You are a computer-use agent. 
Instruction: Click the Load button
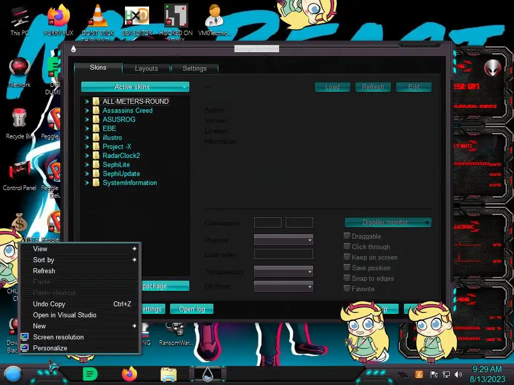click(x=332, y=87)
